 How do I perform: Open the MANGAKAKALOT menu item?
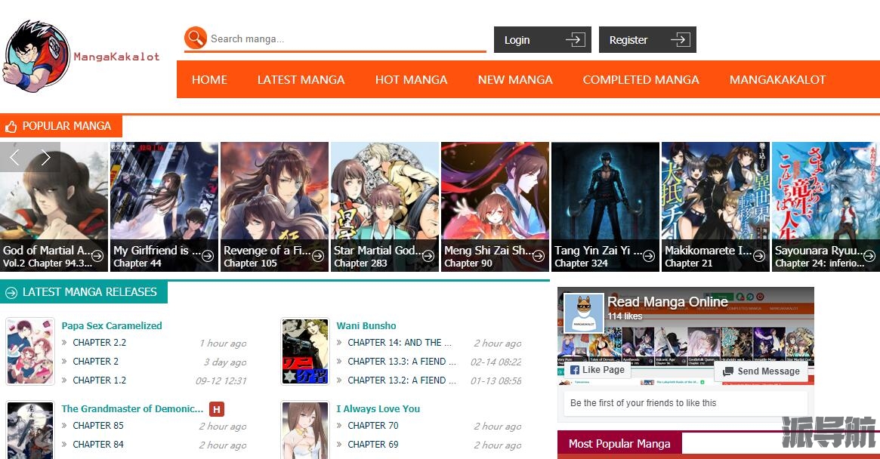click(x=778, y=80)
